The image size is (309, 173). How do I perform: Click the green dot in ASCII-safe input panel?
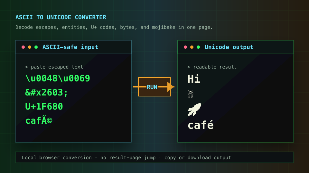click(x=36, y=47)
